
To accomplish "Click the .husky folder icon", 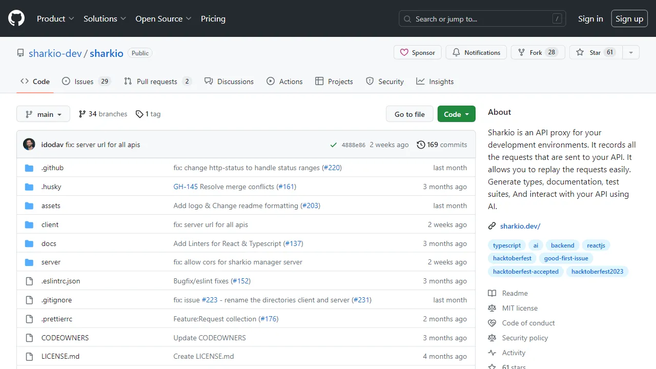I will [x=29, y=187].
